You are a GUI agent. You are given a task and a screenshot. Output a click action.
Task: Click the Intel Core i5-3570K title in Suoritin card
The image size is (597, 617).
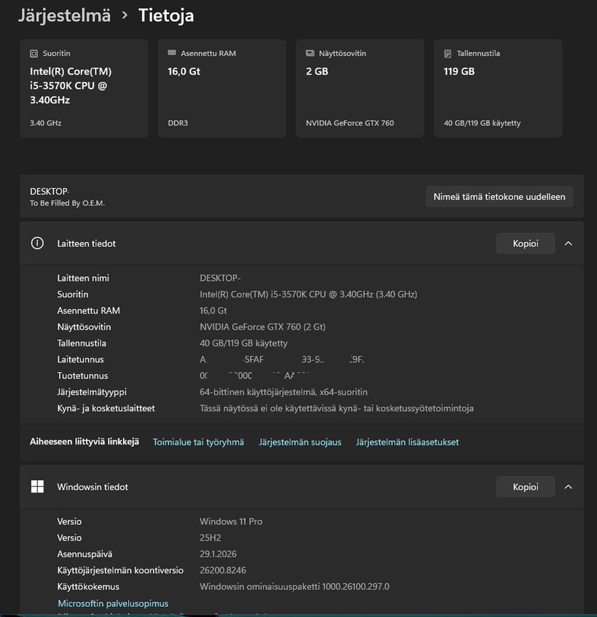pyautogui.click(x=70, y=86)
